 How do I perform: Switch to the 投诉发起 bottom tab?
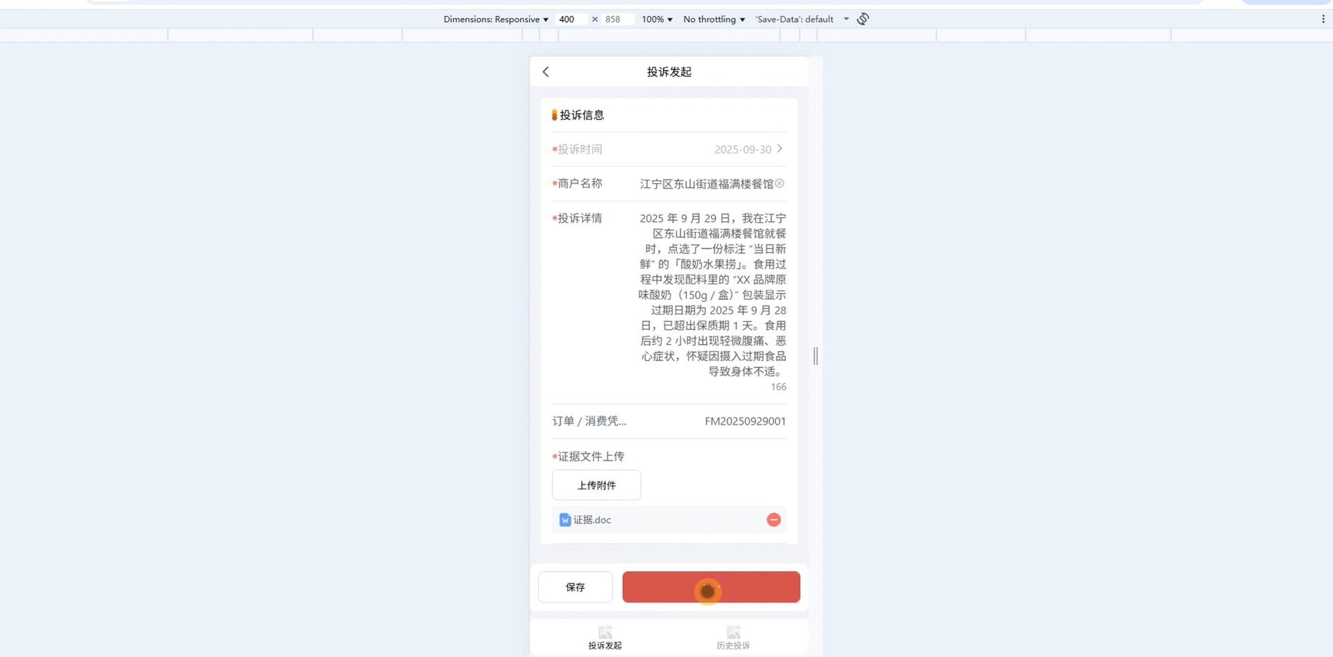pyautogui.click(x=605, y=638)
